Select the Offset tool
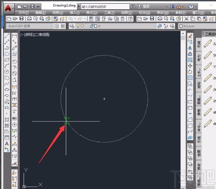 pos(190,54)
